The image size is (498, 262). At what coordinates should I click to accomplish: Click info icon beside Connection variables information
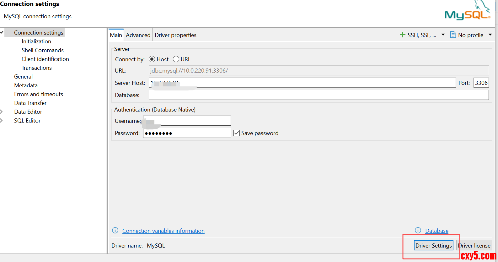click(x=115, y=231)
